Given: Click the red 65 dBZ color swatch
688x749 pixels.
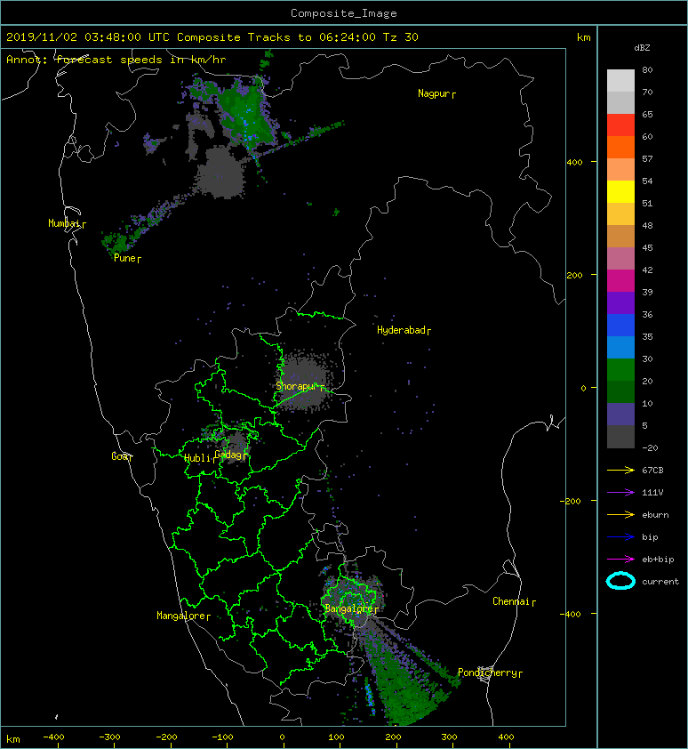Looking at the screenshot, I should tap(620, 125).
